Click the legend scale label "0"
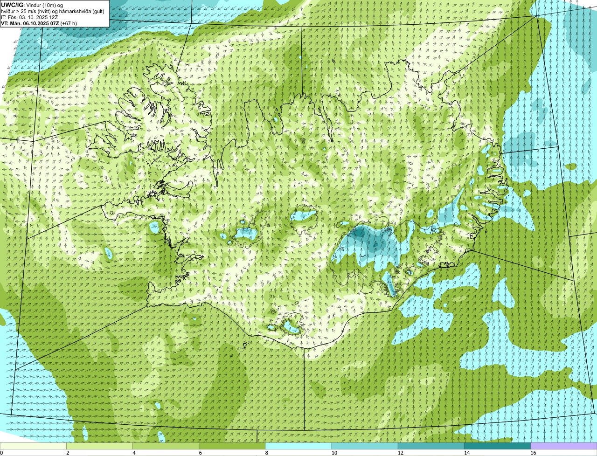Image resolution: width=597 pixels, height=456 pixels. tap(1, 453)
